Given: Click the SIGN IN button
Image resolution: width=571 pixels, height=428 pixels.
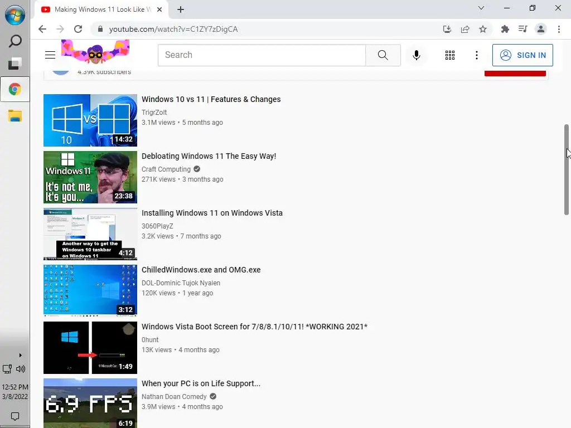Looking at the screenshot, I should (522, 55).
